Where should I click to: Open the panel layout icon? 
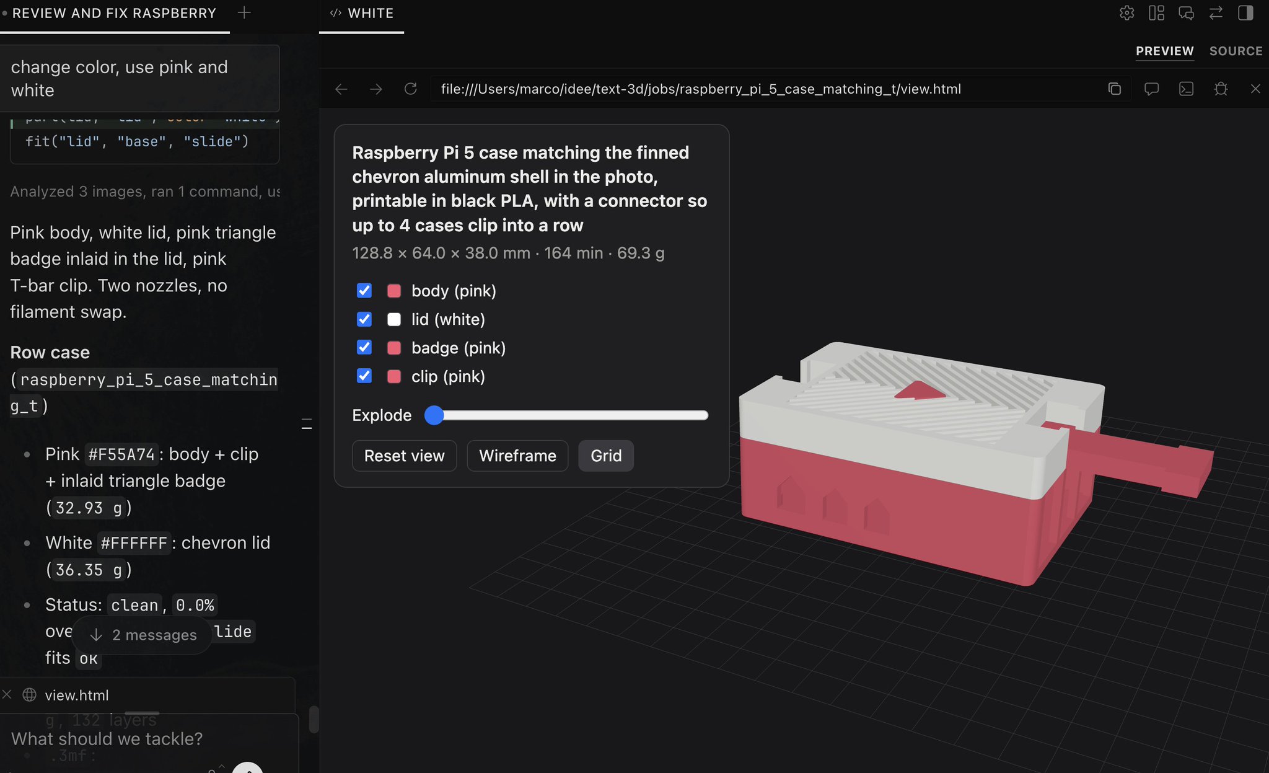click(1156, 13)
